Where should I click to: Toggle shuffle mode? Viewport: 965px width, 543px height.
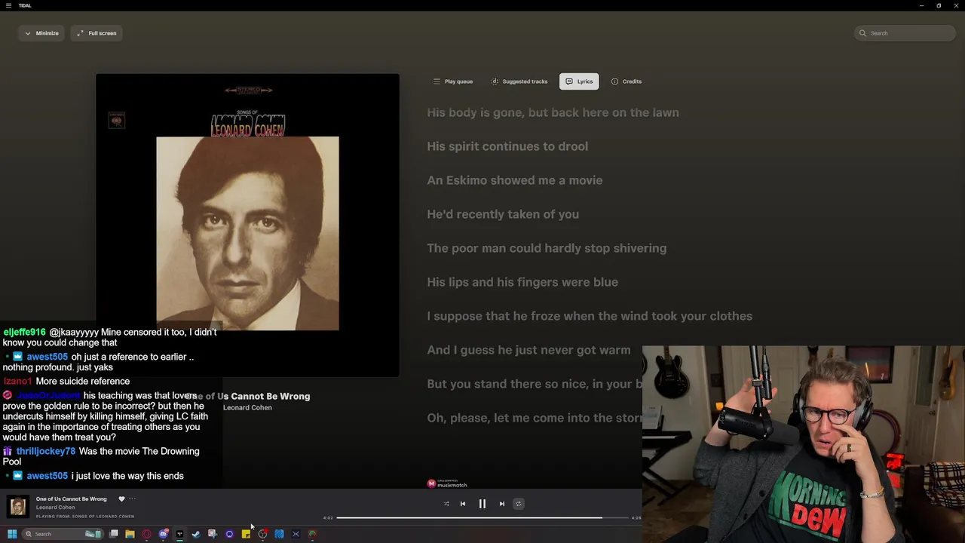click(446, 504)
